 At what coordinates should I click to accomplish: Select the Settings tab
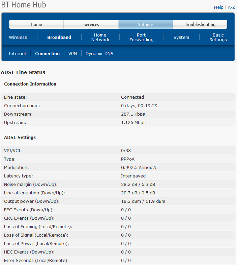146,24
